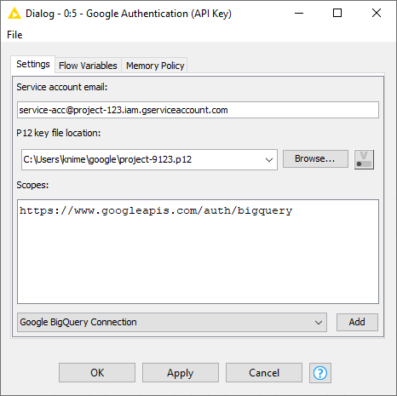
Task: Click the Apply button
Action: 181,373
